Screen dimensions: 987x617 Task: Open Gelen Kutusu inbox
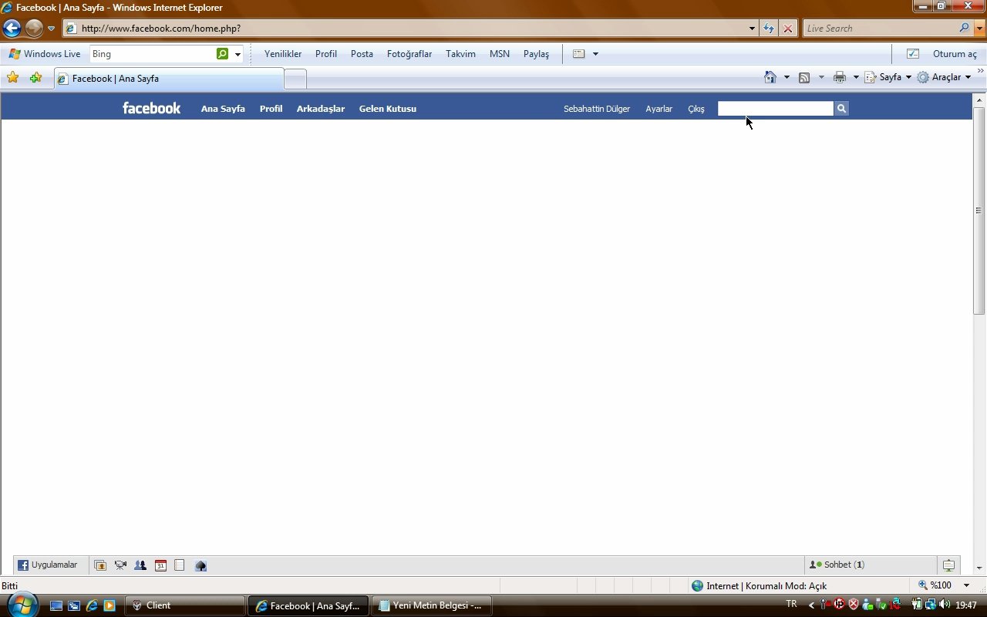[387, 109]
